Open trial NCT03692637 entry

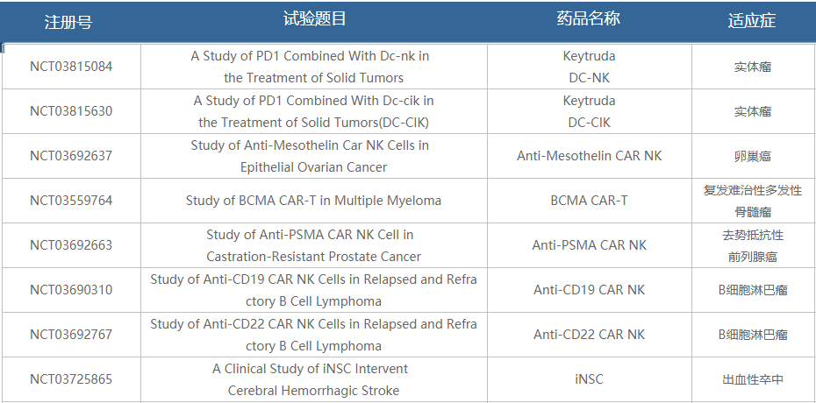(x=71, y=156)
